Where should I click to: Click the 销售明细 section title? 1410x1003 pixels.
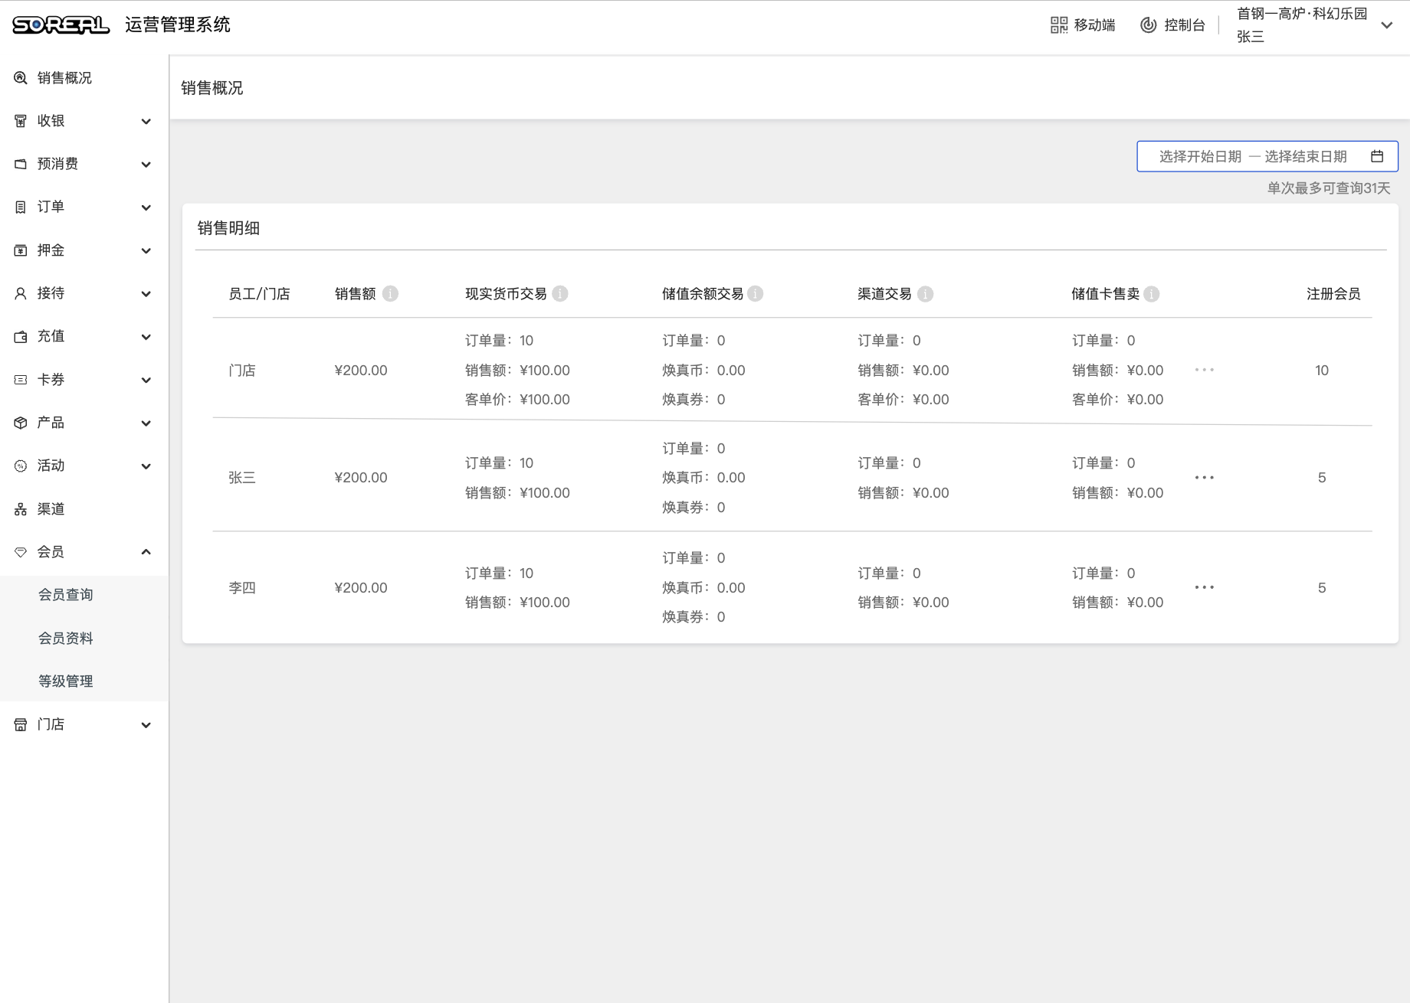[x=228, y=228]
